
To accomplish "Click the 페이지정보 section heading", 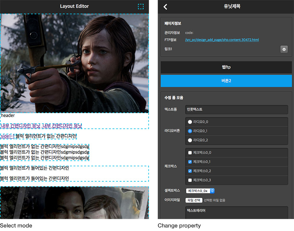I will click(173, 23).
